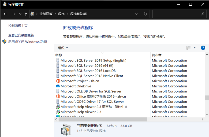
Task: Click the refresh button in address bar
Action: [x=145, y=14]
